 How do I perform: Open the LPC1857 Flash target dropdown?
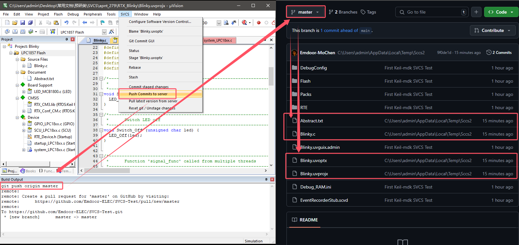click(104, 32)
